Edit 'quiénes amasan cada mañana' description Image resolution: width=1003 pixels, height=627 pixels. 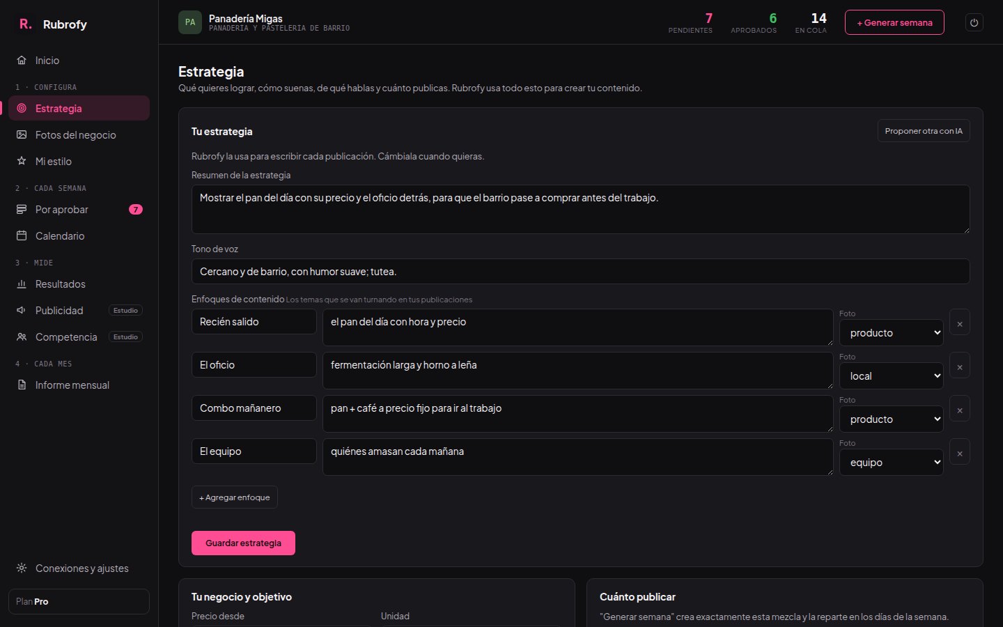(578, 457)
